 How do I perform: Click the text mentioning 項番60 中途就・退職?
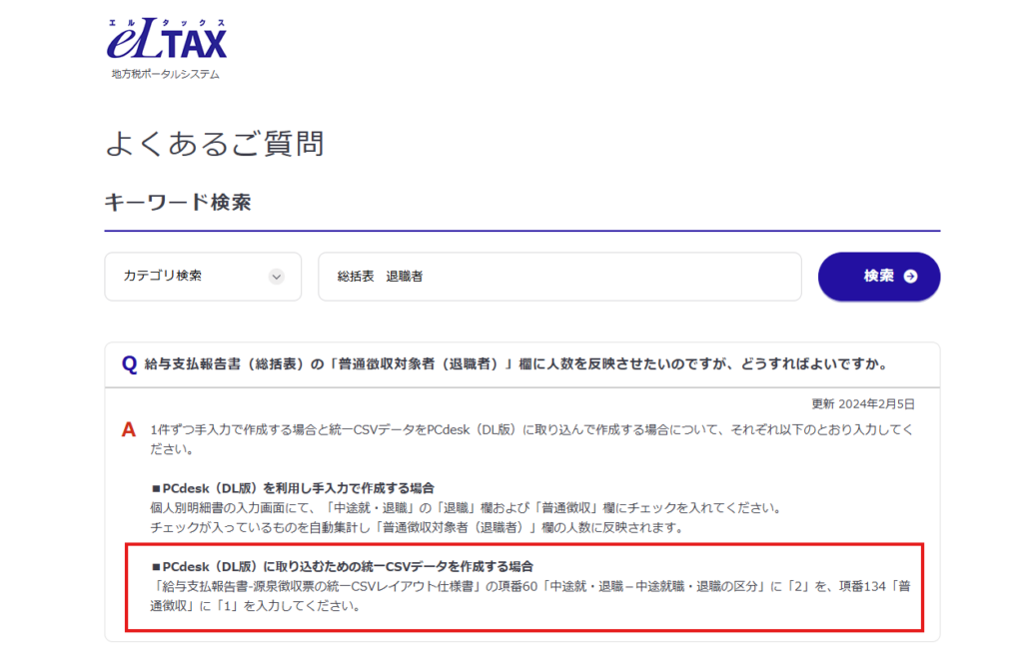pos(529,586)
